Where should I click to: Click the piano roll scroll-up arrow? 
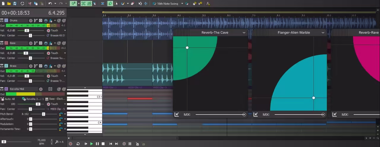85,88
